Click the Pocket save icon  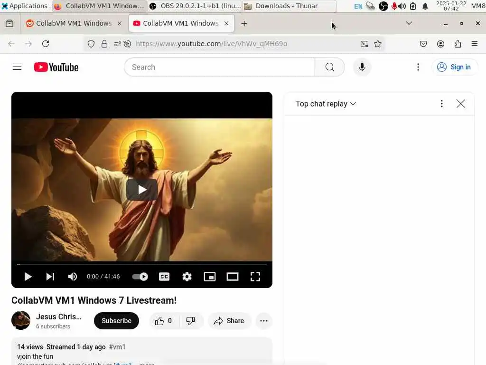tap(423, 44)
